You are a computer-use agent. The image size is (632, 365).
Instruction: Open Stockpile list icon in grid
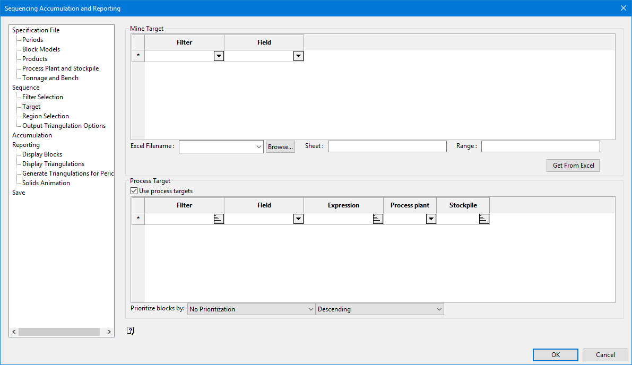point(484,219)
